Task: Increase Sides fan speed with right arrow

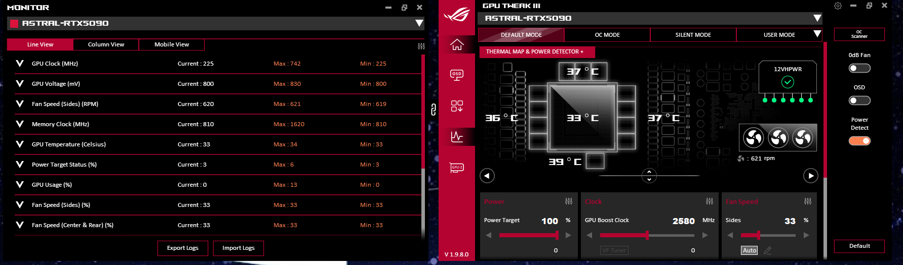Action: point(806,235)
